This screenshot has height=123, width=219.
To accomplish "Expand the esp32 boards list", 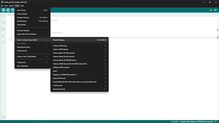I will (x=80, y=71).
